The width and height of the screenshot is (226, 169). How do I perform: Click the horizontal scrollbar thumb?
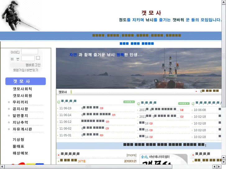coord(88,167)
